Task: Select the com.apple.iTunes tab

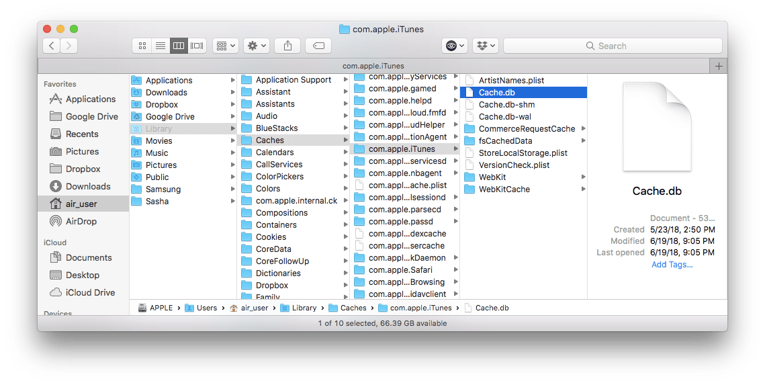Action: pyautogui.click(x=373, y=66)
